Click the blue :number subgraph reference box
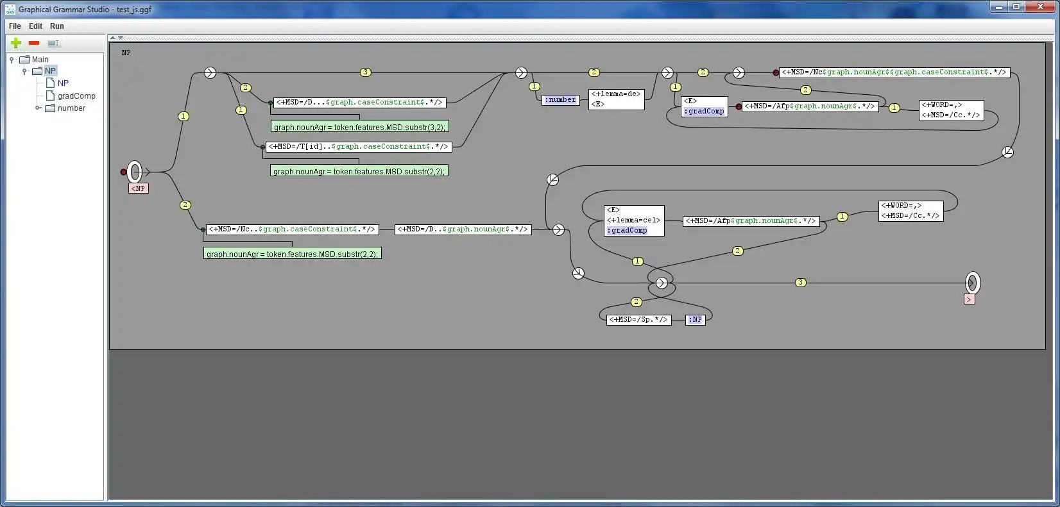 561,99
